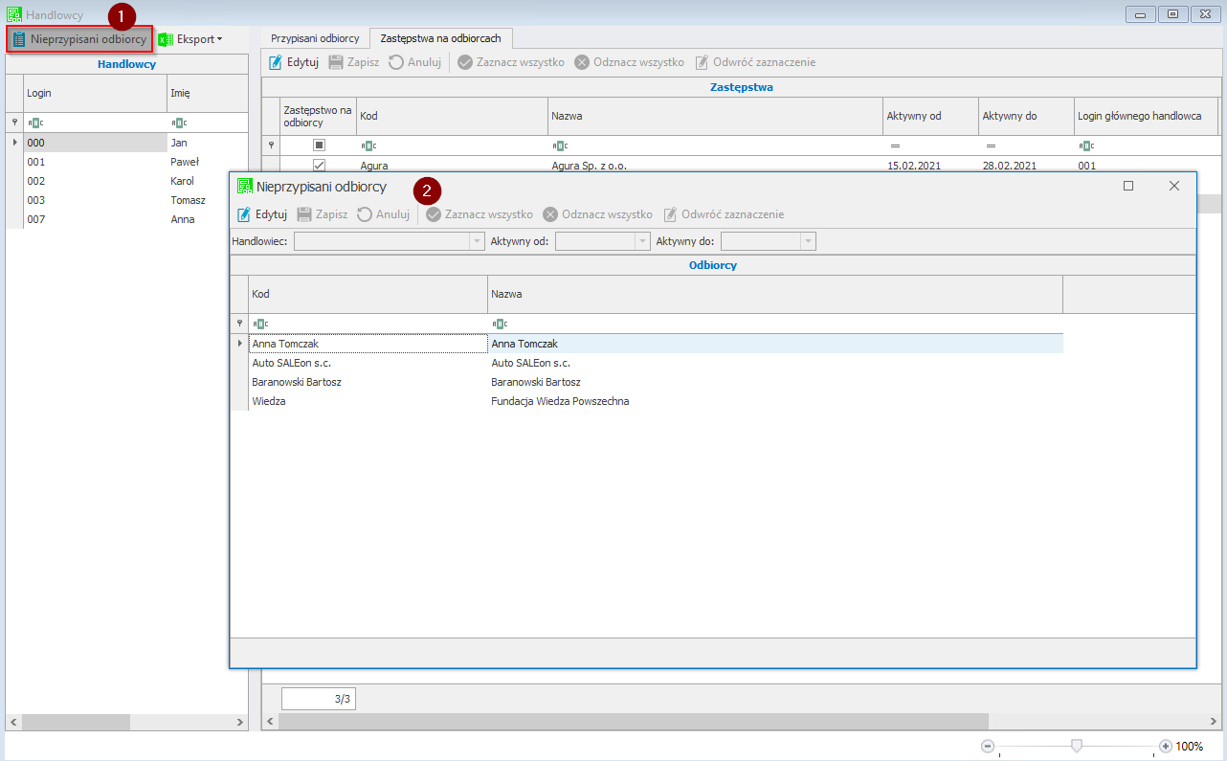The height and width of the screenshot is (761, 1227).
Task: Click Zaznacz wszystko icon in the dialog
Action: pos(434,214)
